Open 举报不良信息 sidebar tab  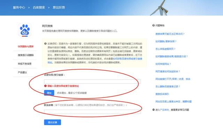coord(25,64)
